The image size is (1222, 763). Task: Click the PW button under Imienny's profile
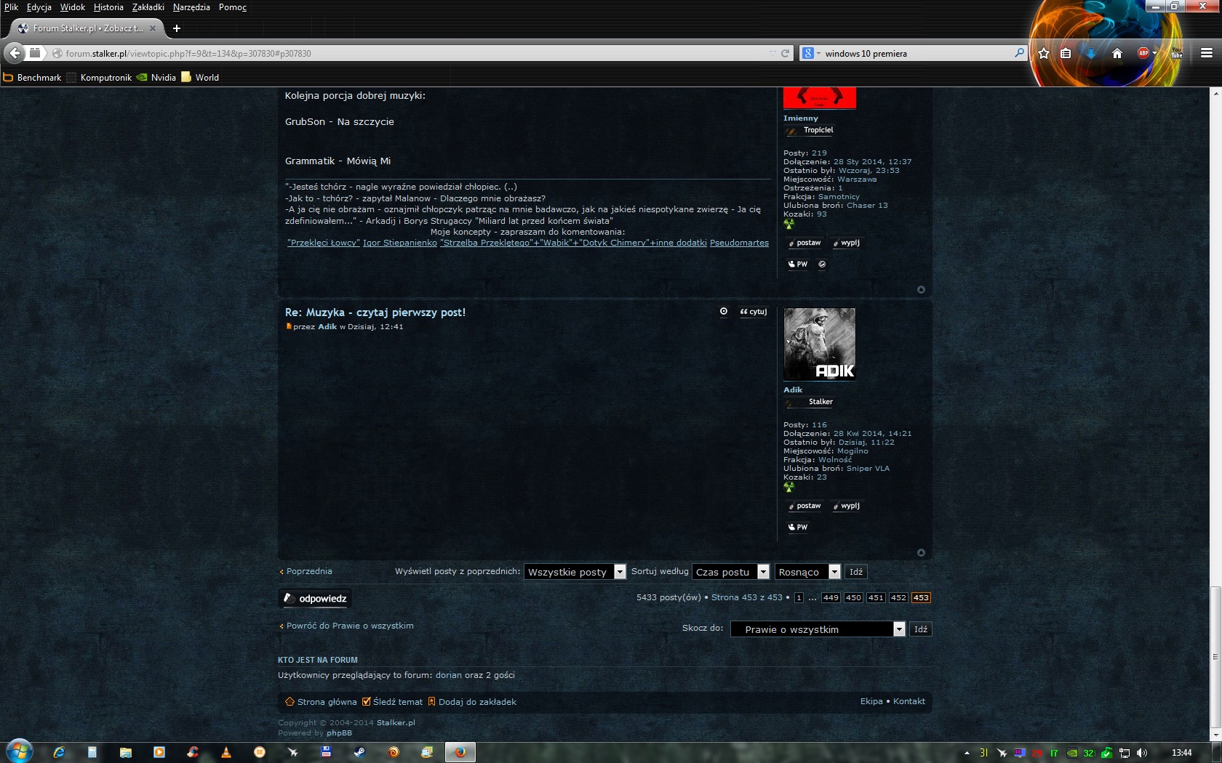point(798,265)
